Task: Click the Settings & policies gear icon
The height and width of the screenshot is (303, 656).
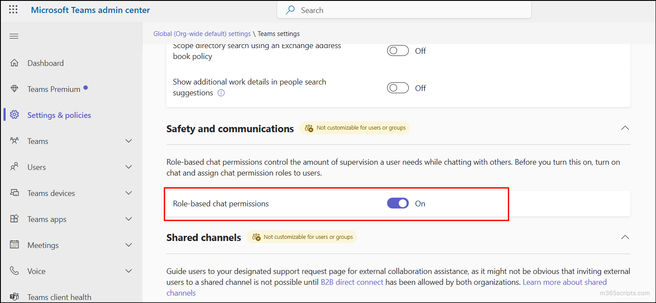Action: point(14,115)
